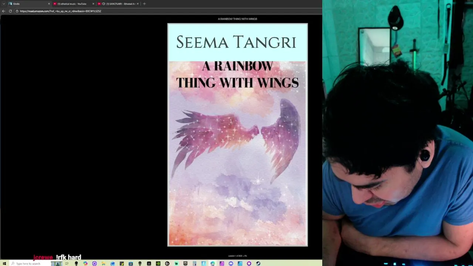
Task: Open Sticky Notes from the taskbar
Action: coord(122,263)
